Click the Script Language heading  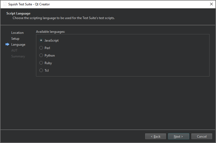point(18,13)
